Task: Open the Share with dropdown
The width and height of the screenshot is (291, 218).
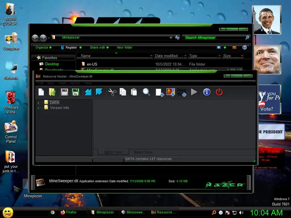Action: tap(99, 47)
